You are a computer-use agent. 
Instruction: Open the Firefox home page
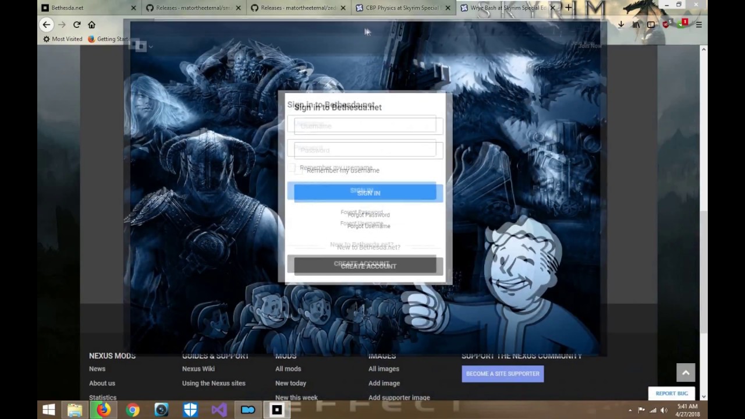click(x=91, y=24)
